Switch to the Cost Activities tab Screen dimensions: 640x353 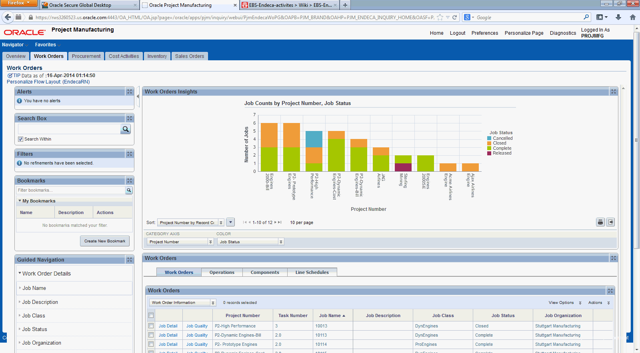click(x=124, y=56)
